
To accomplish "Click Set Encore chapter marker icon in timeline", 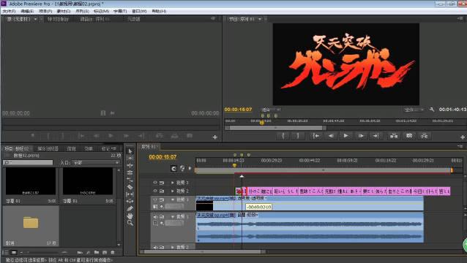I will 182,169.
